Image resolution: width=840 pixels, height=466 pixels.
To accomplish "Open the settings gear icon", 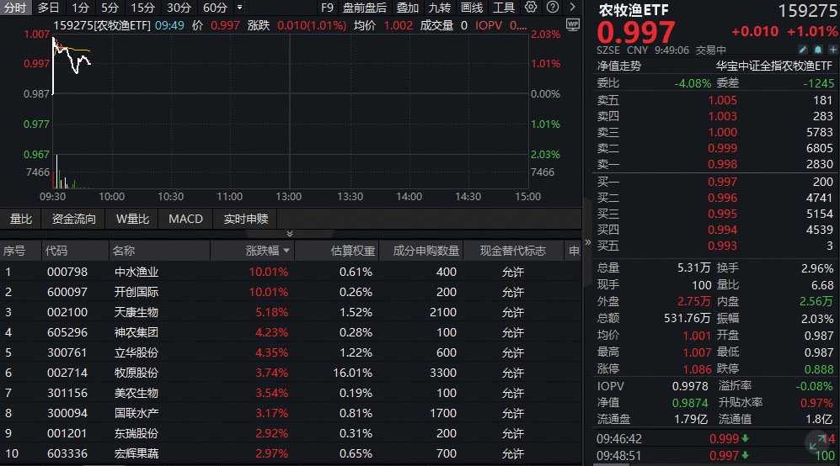I will [532, 8].
